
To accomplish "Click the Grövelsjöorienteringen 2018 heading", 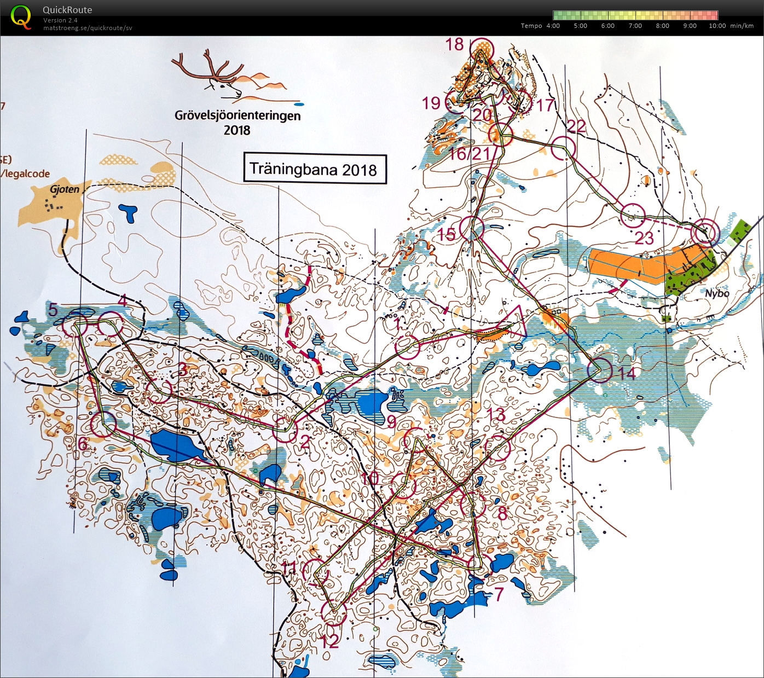I will coord(238,123).
